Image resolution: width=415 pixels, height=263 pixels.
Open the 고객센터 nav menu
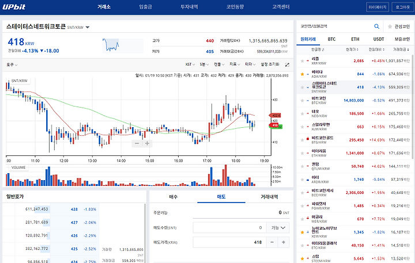click(281, 7)
